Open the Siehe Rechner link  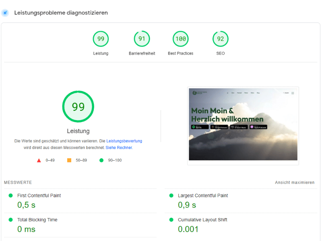point(119,147)
